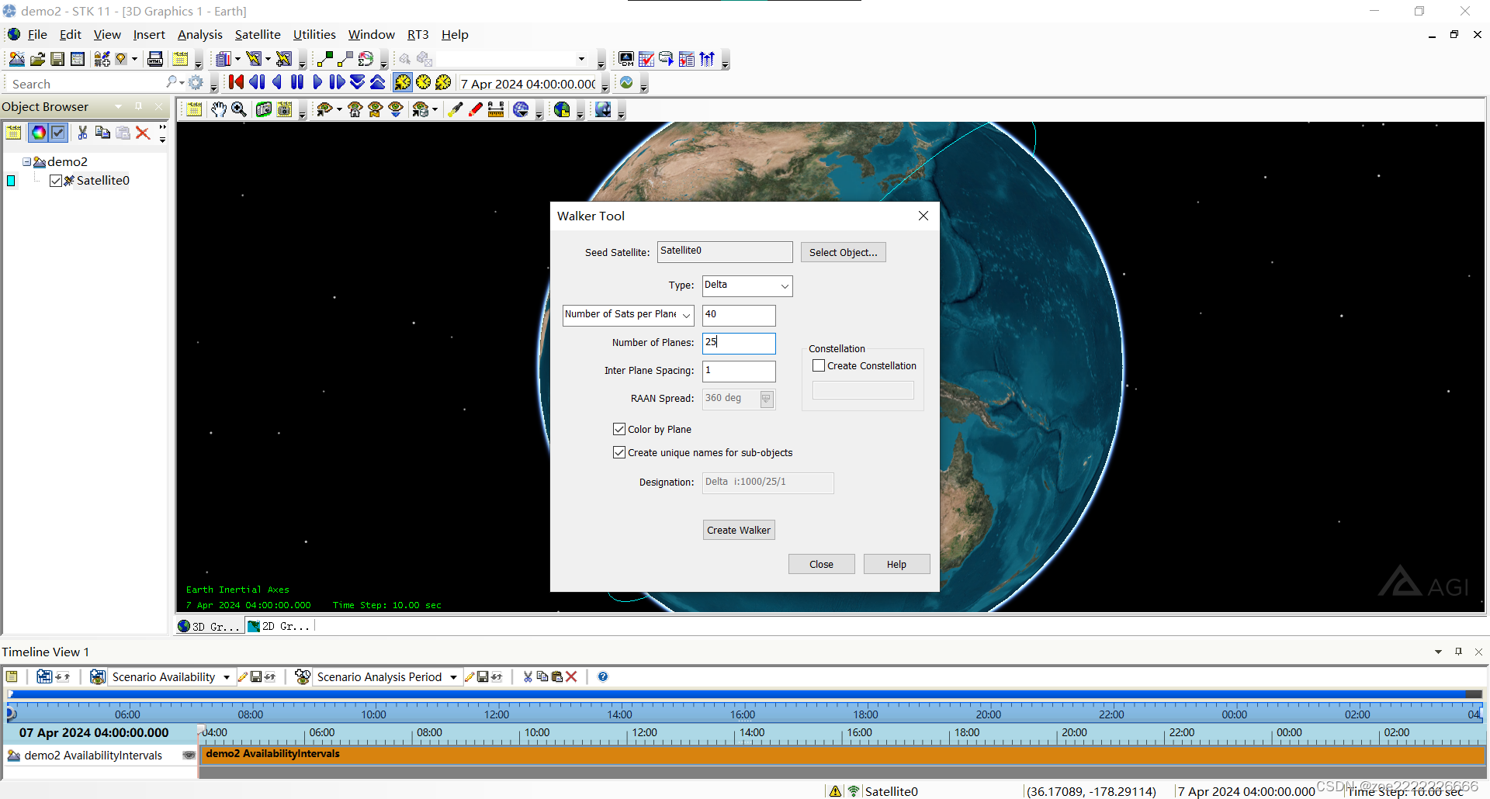Select the normal animation mode clock icon
The image size is (1490, 799).
[403, 82]
